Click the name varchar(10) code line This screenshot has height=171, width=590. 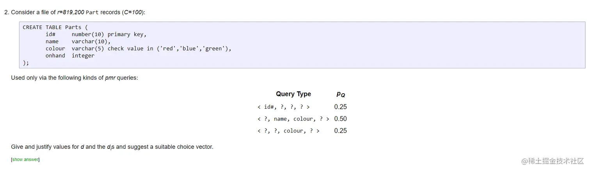pos(78,41)
